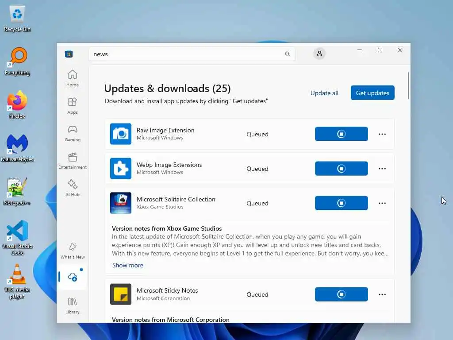Go to Home in sidebar

coord(72,78)
